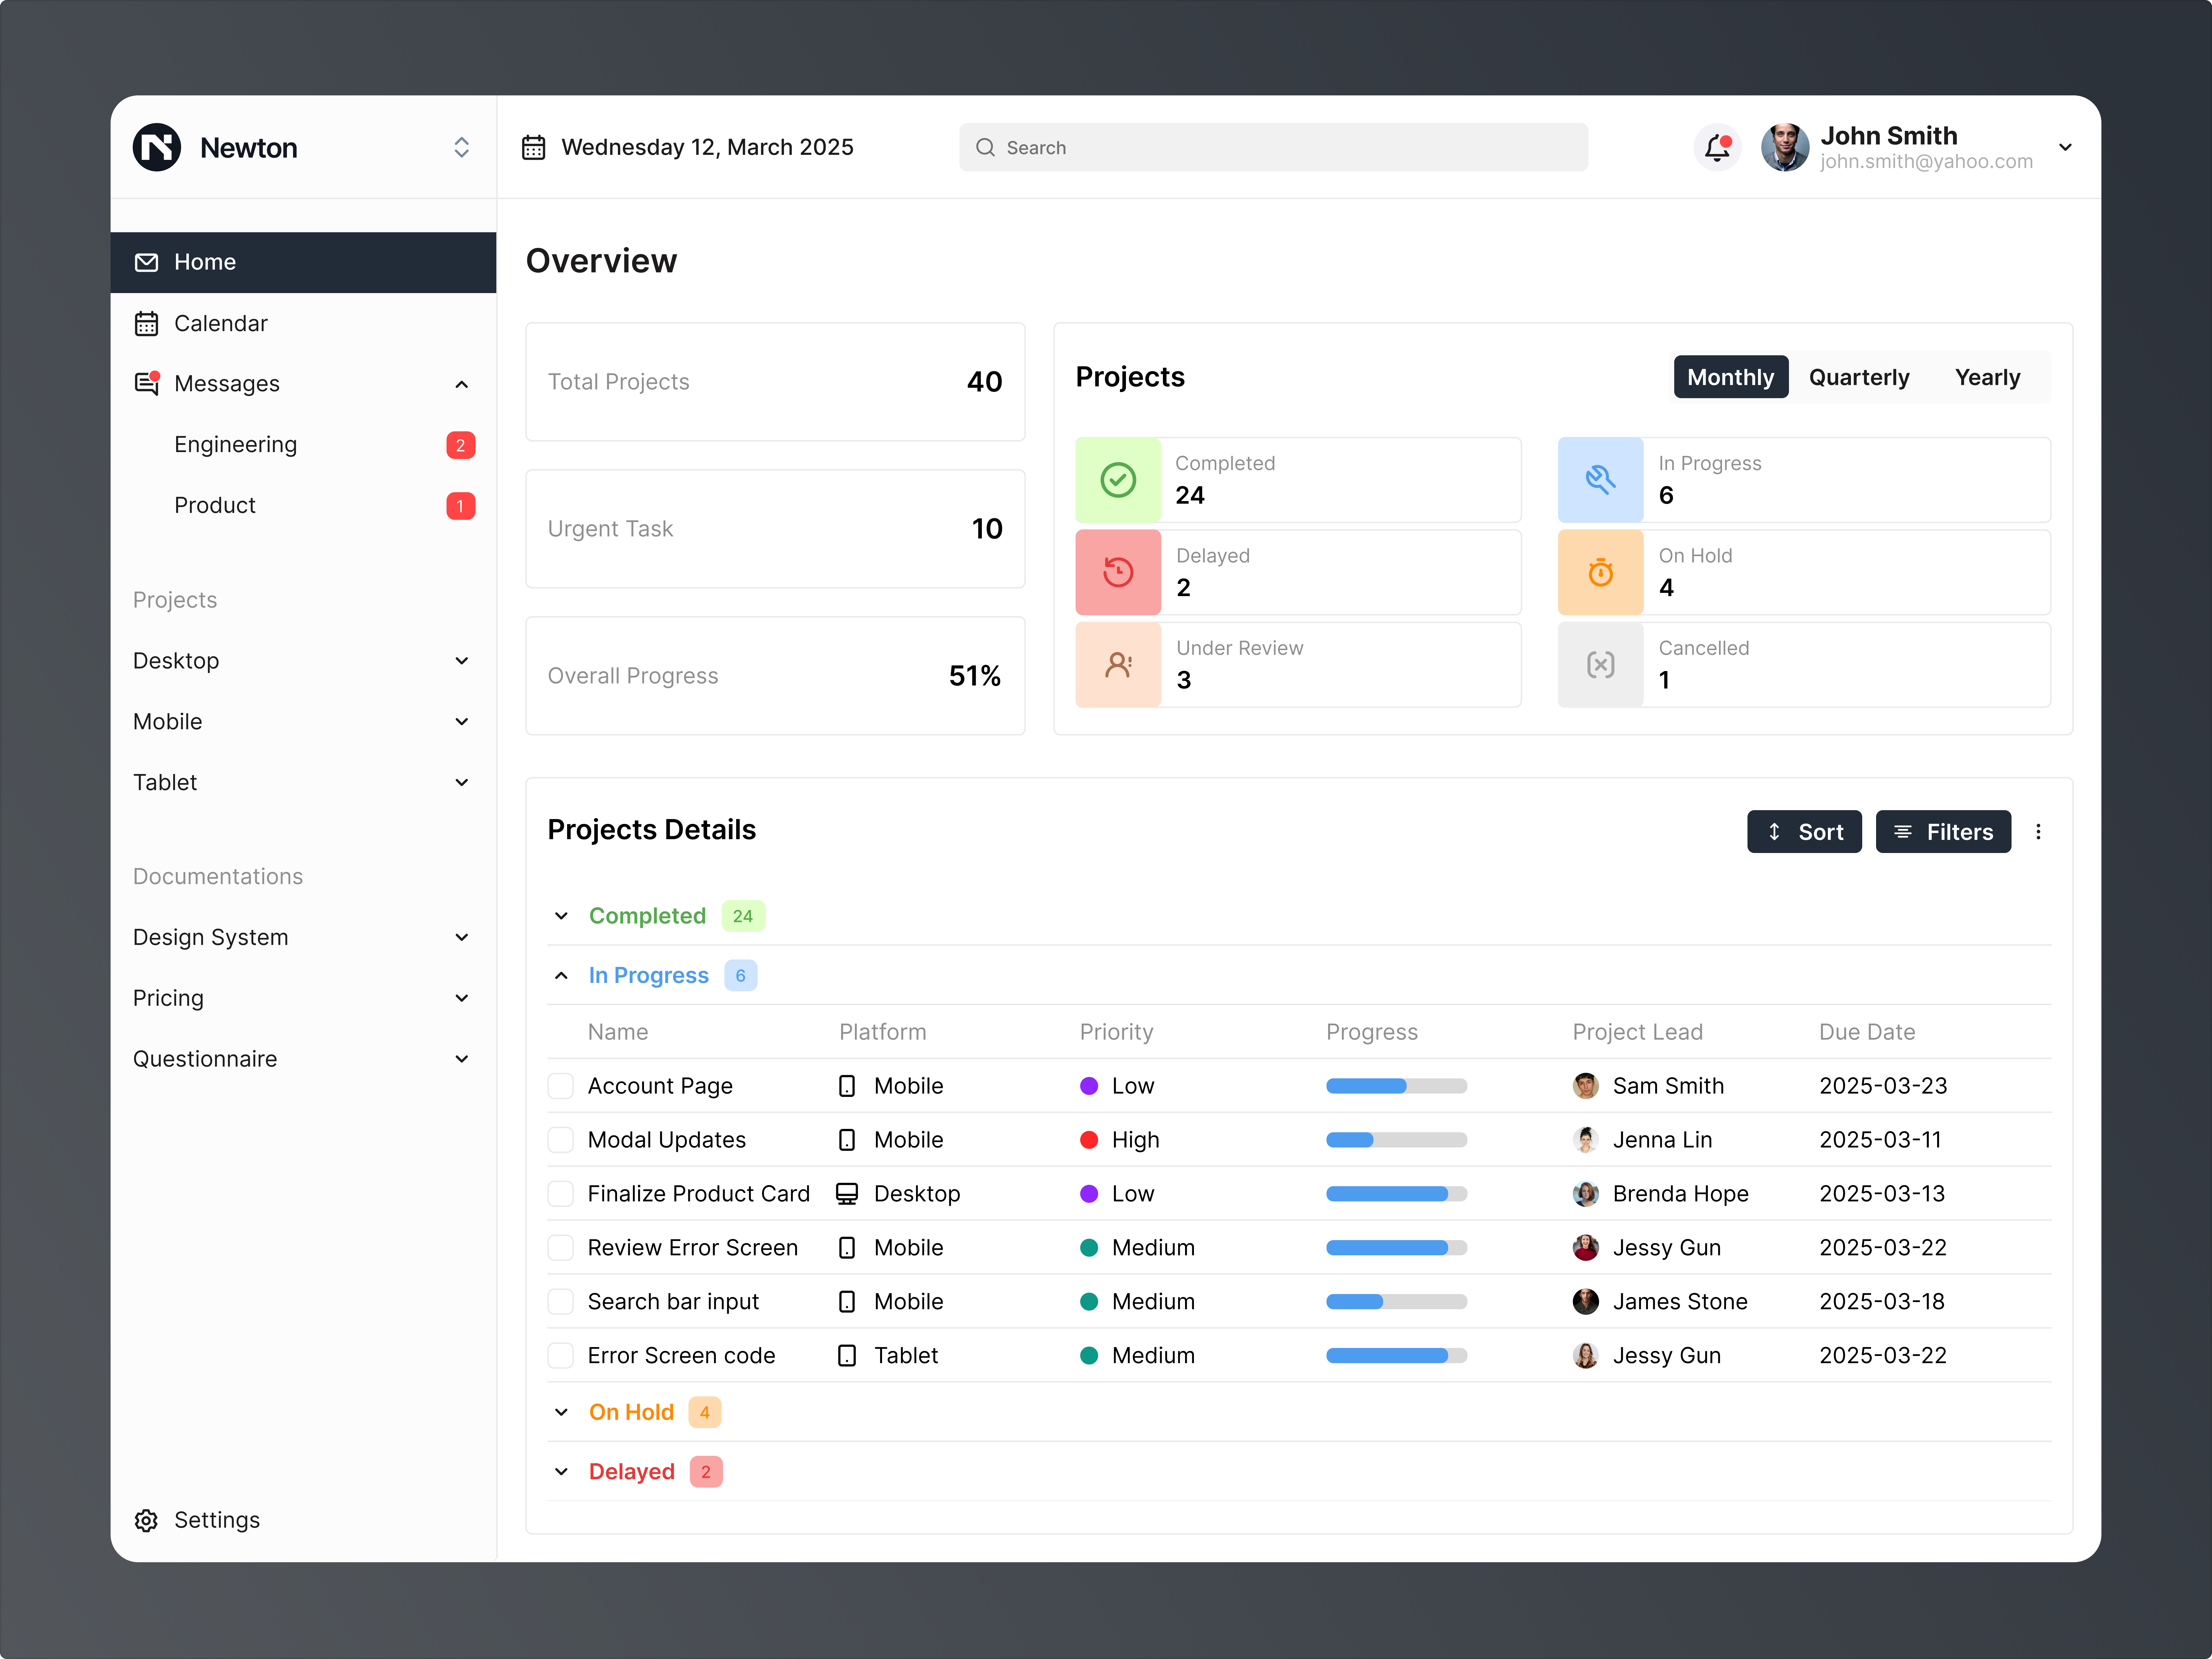2212x1659 pixels.
Task: Click the Finalize Product Card progress bar
Action: (1396, 1194)
